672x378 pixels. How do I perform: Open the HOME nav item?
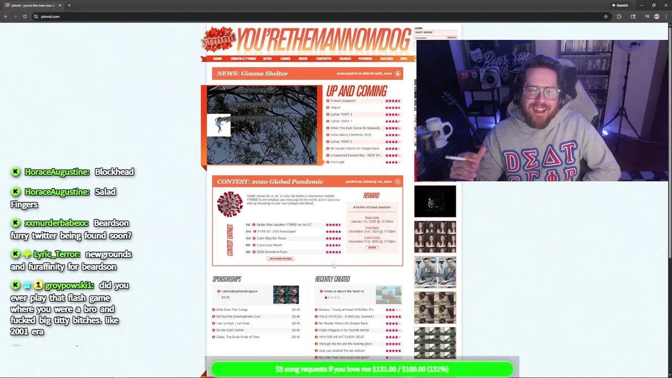217,59
